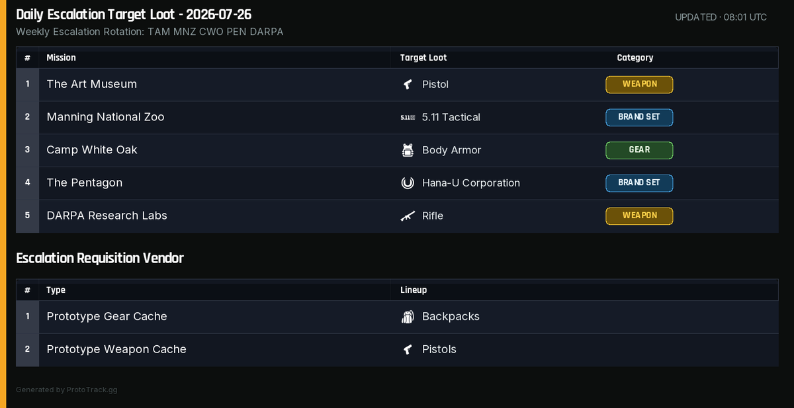Image resolution: width=794 pixels, height=408 pixels.
Task: Open the Camp White Oak mission row
Action: pyautogui.click(x=397, y=150)
